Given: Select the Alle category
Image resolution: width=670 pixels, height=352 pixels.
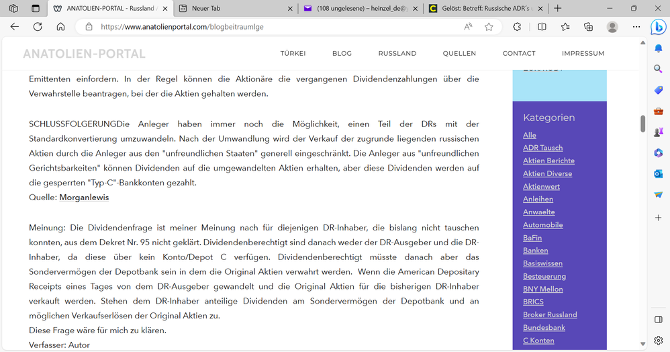Looking at the screenshot, I should 530,135.
